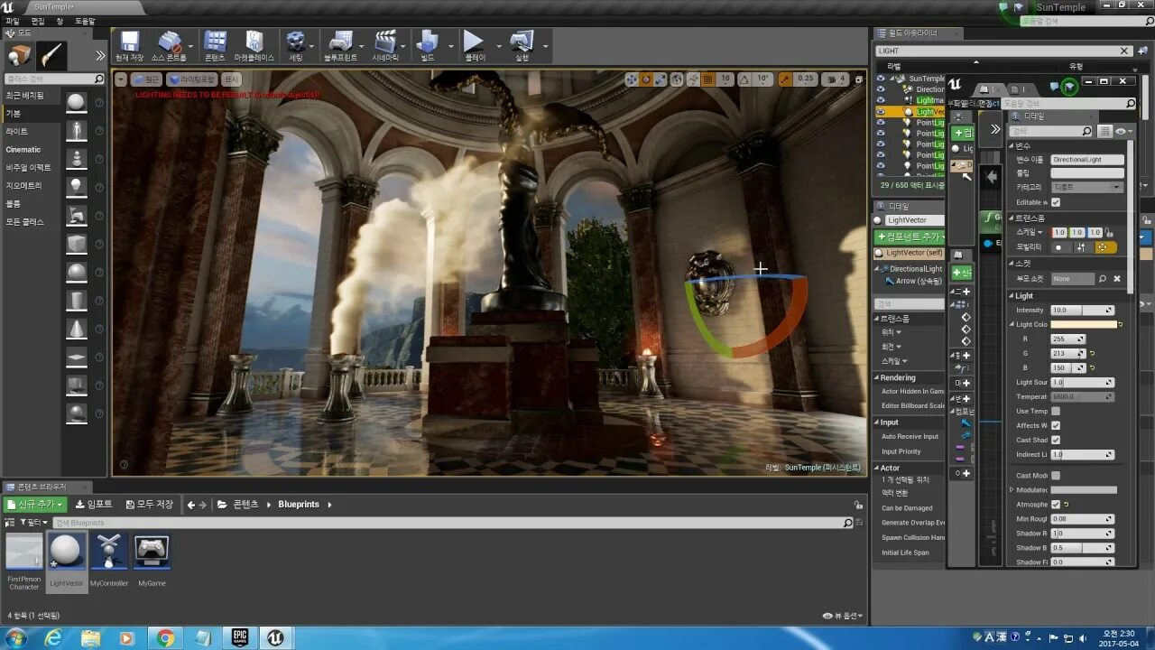Click Save All (모두 저장) button
The width and height of the screenshot is (1155, 650).
coord(149,505)
